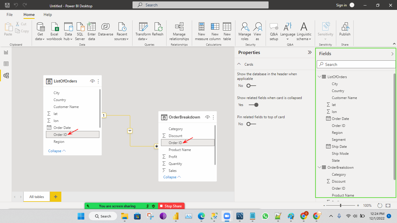
Task: Click the Recent sources icon
Action: (122, 27)
